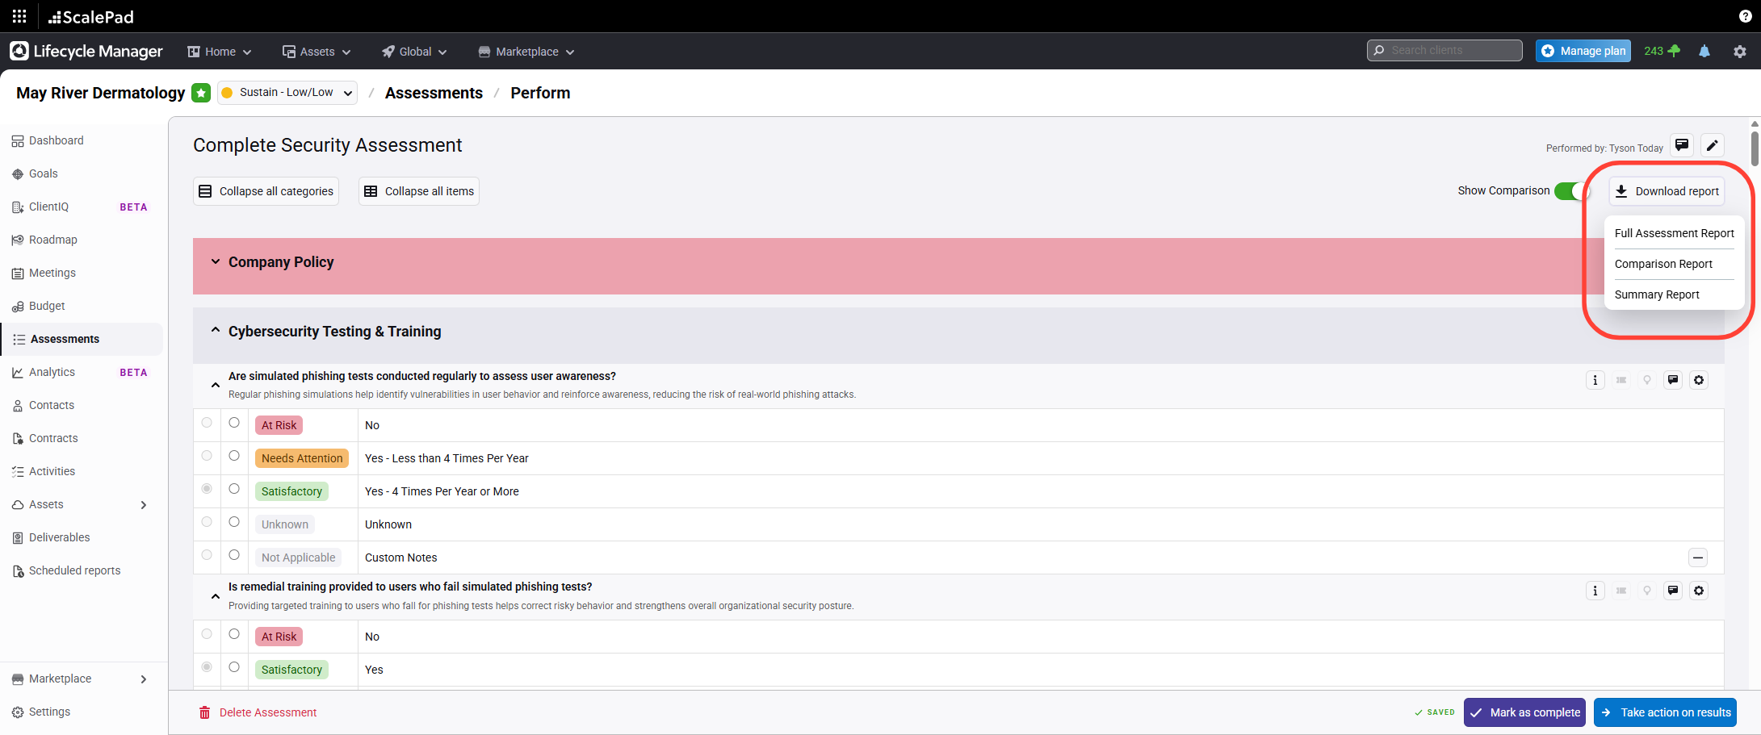
Task: Click the Mark as complete button
Action: point(1524,712)
